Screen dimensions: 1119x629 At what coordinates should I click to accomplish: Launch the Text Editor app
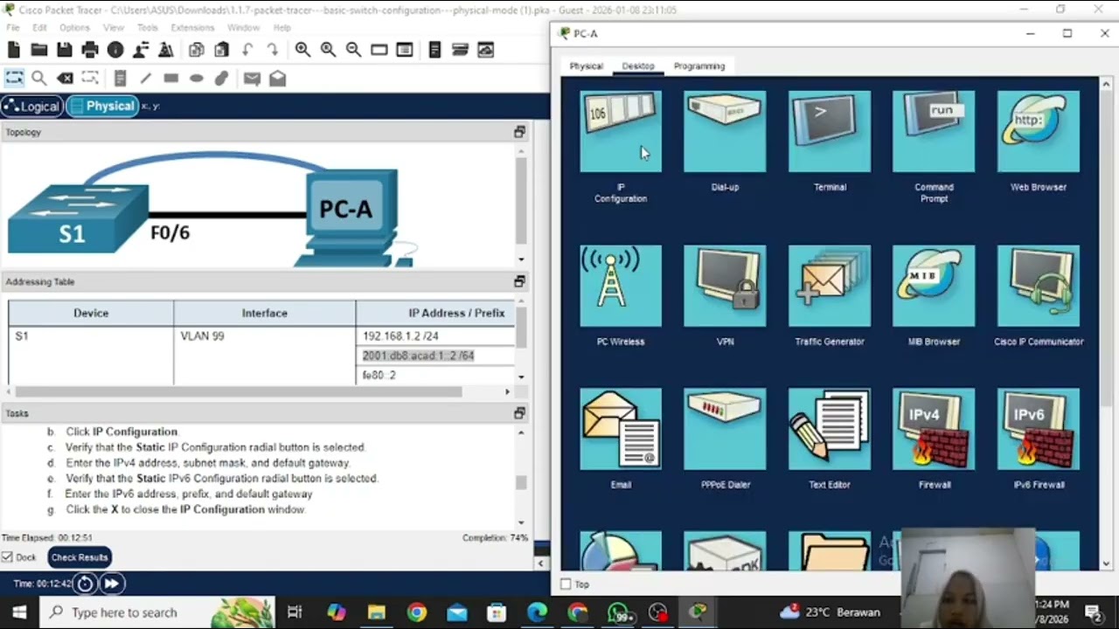pyautogui.click(x=830, y=429)
